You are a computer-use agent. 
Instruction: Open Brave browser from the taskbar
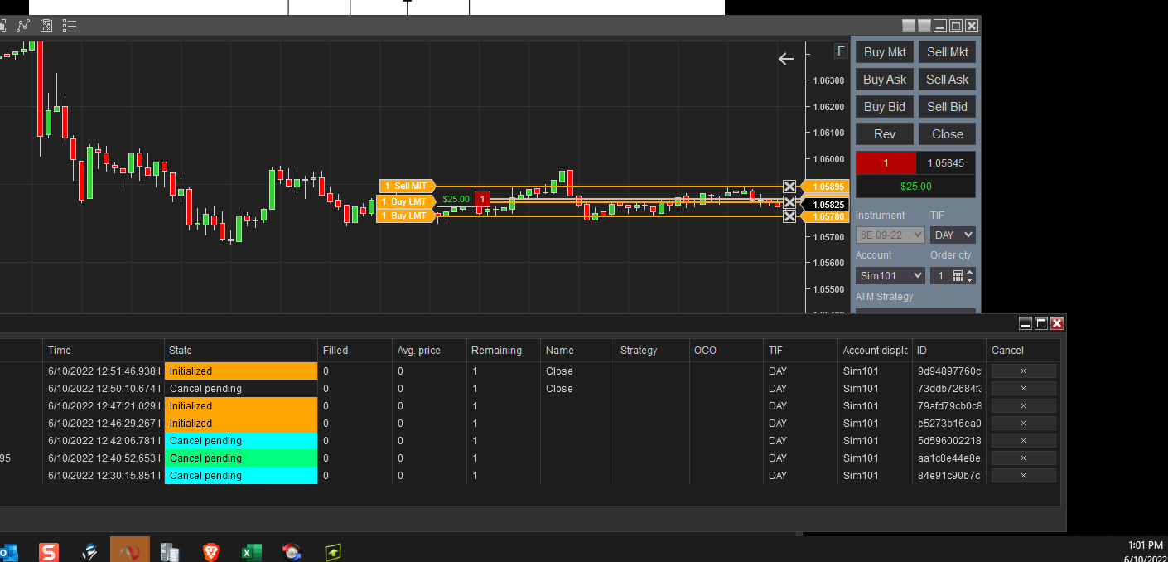point(210,551)
